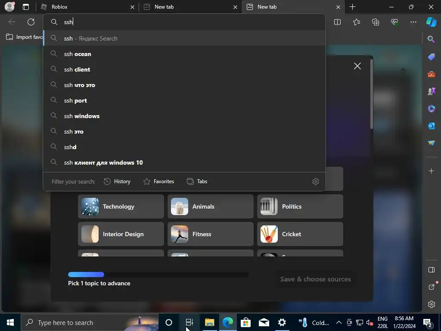Switch to the middle New tab

click(x=190, y=7)
